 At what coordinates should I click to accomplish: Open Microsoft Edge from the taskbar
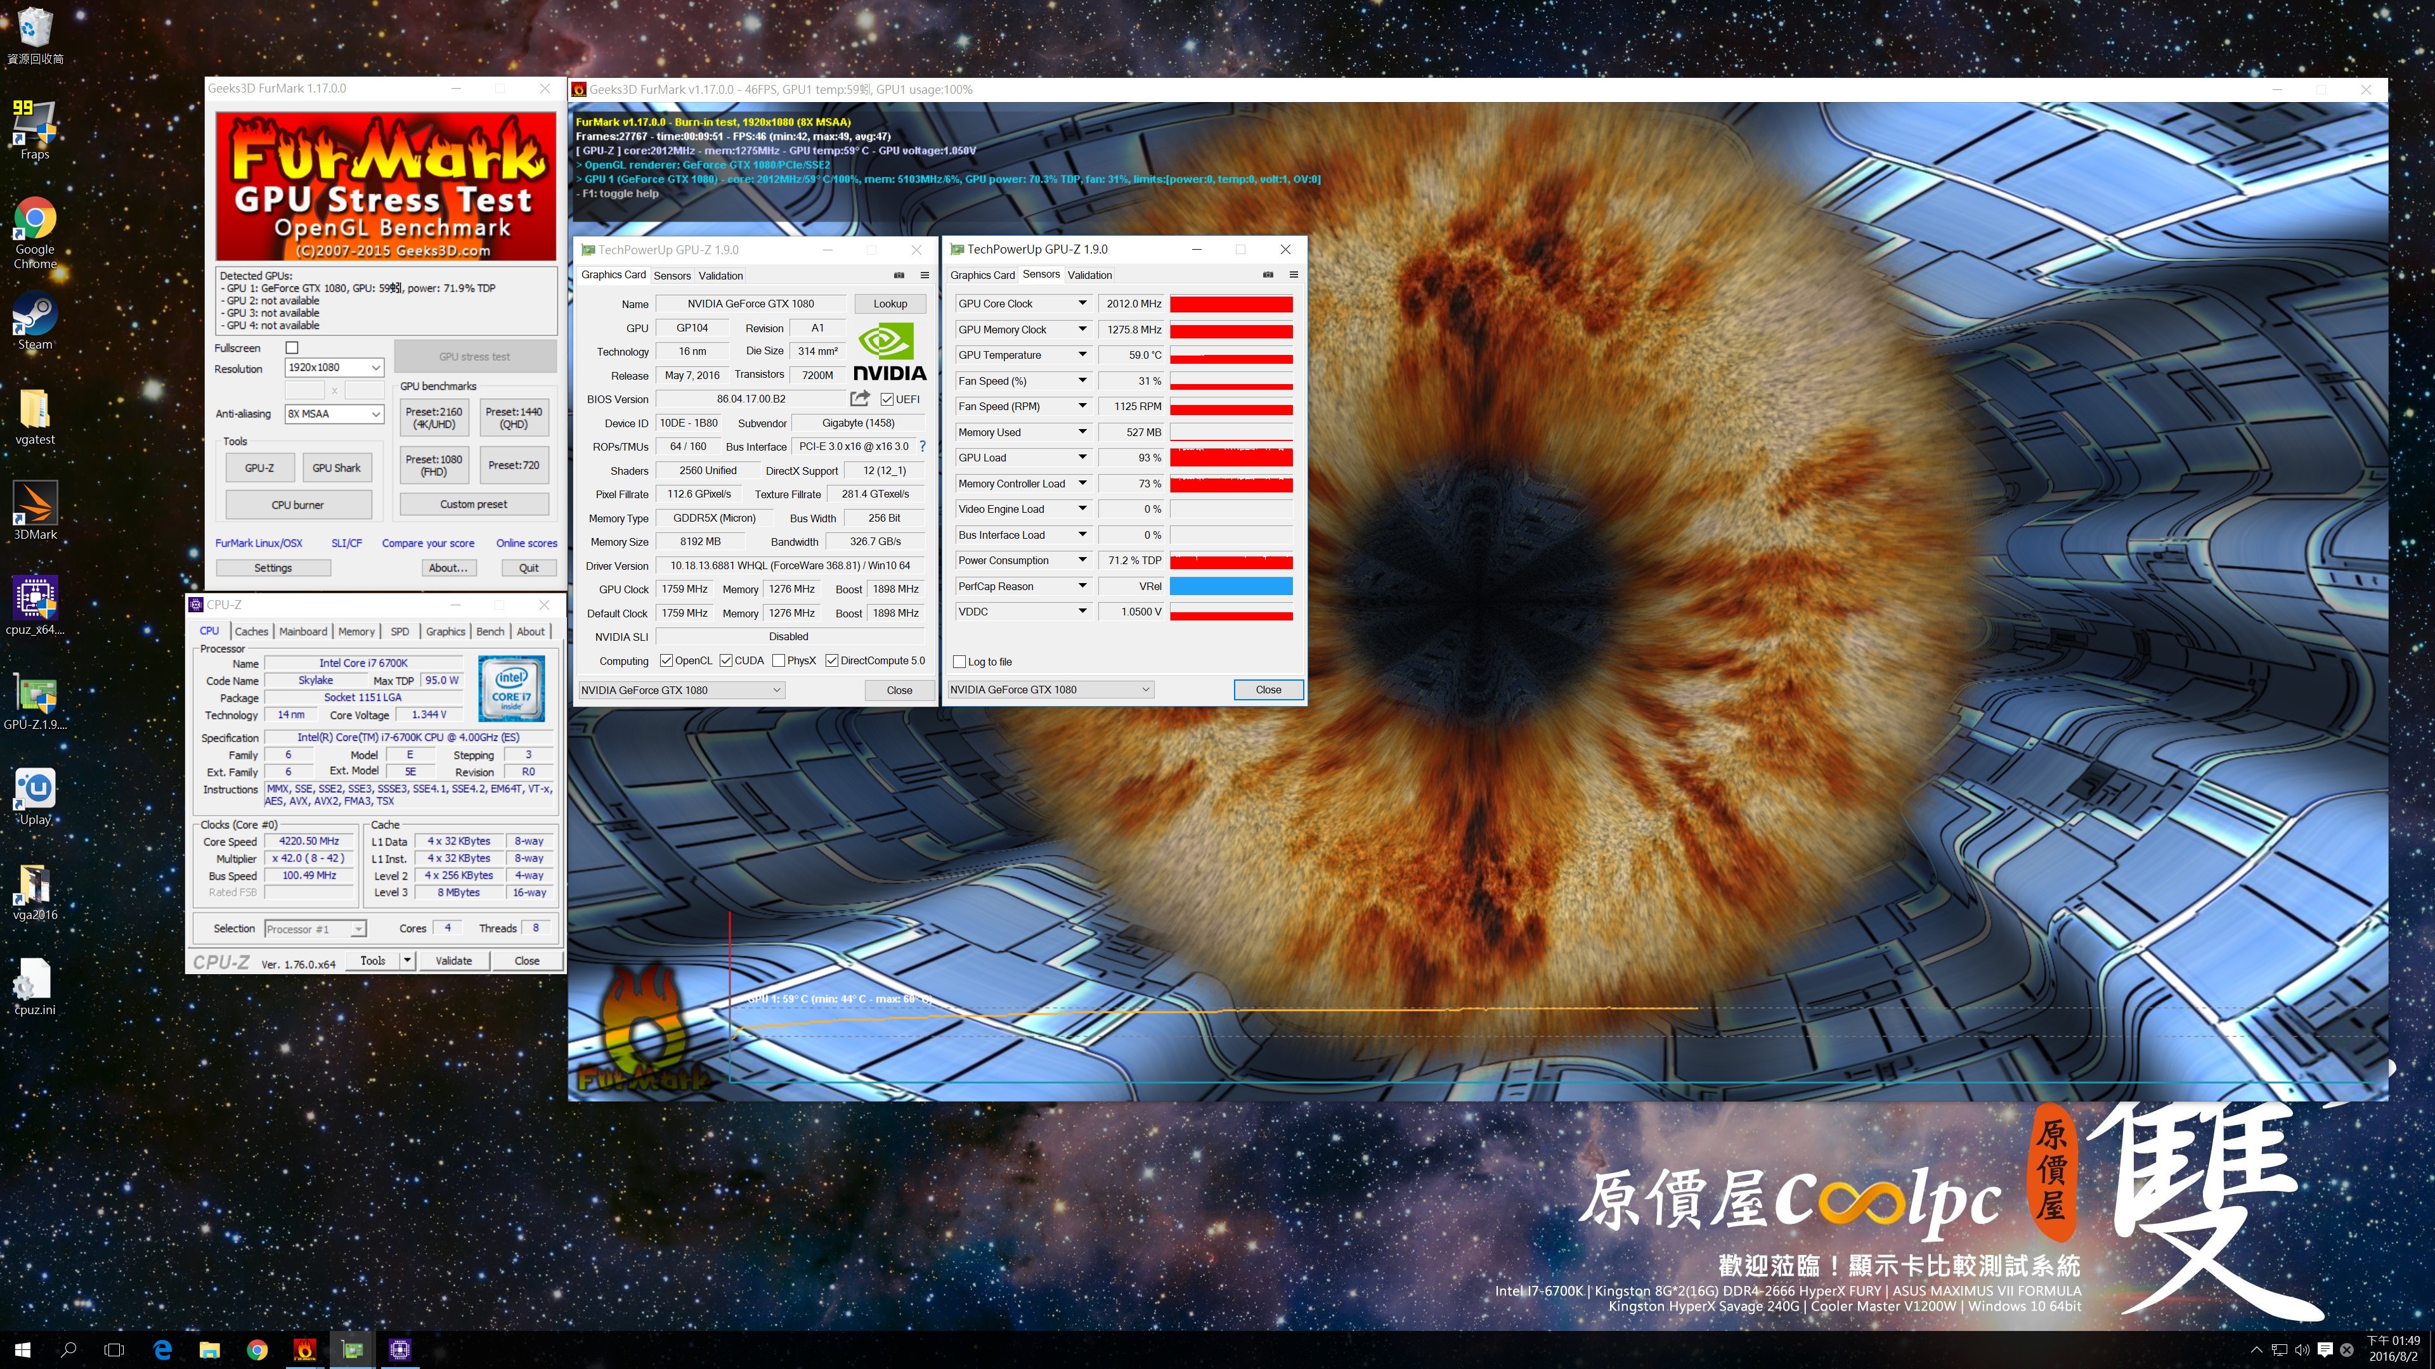pos(162,1350)
